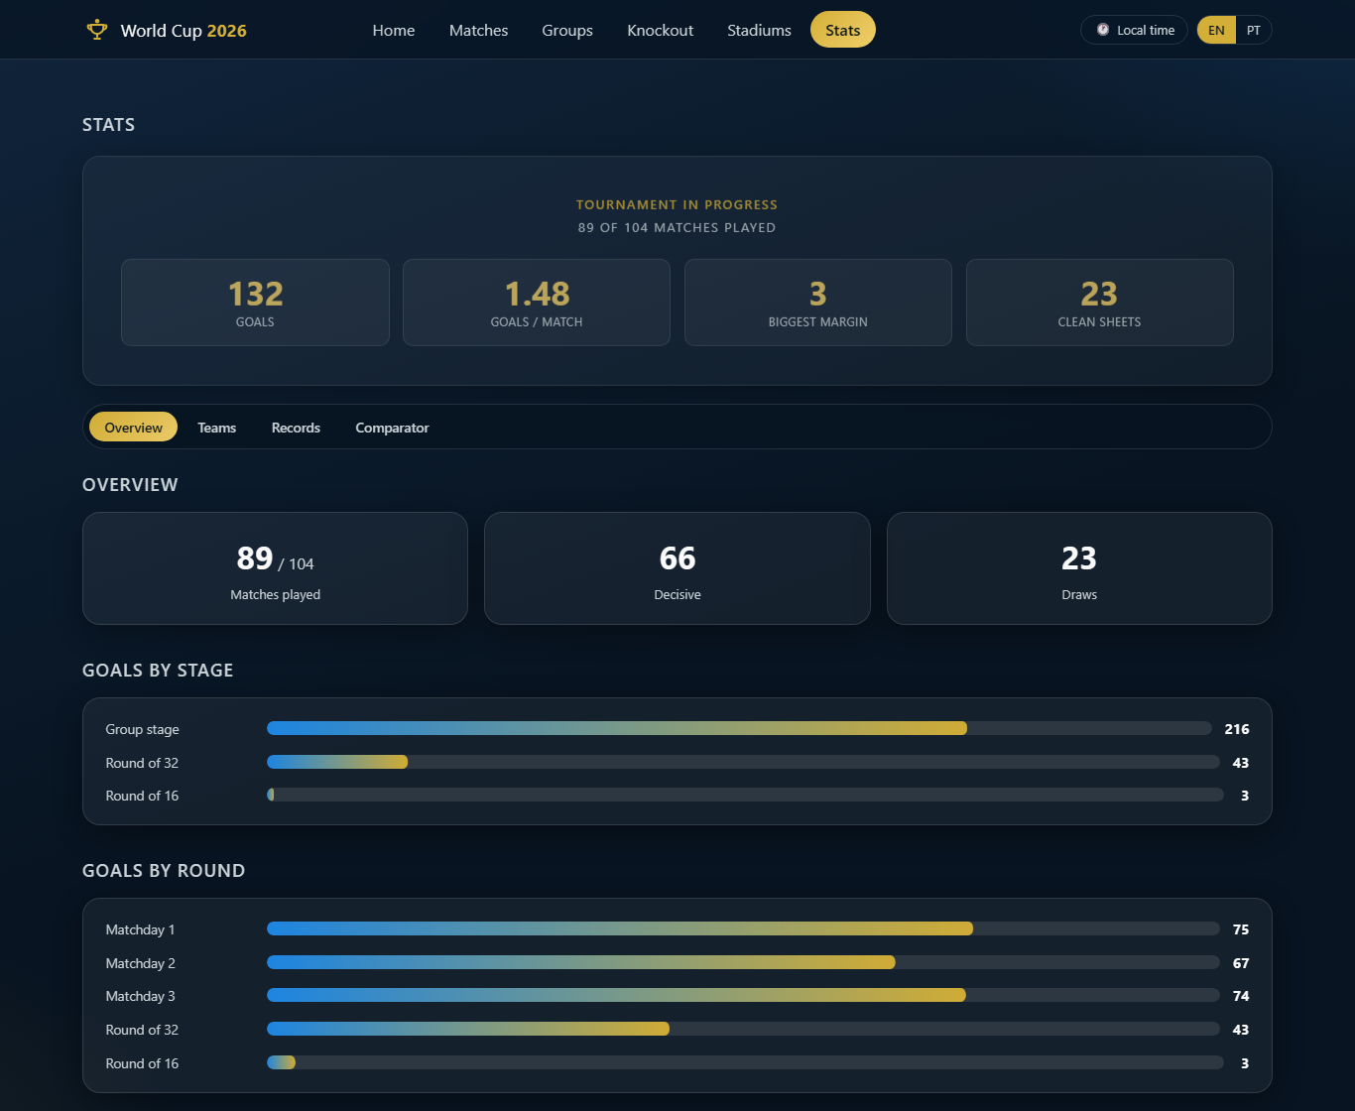Click the 'Matchday 1' row label
The height and width of the screenshot is (1111, 1355).
(x=140, y=929)
